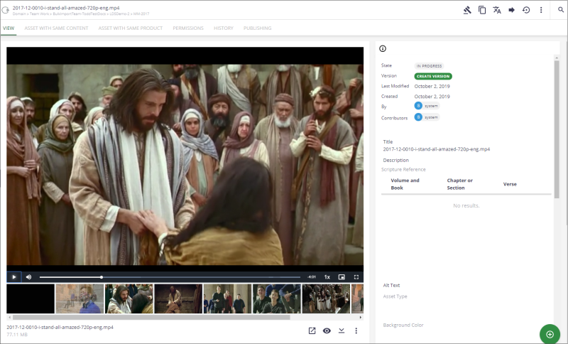Image resolution: width=568 pixels, height=344 pixels.
Task: Click the refresh icon beside the file title
Action: (x=6, y=10)
